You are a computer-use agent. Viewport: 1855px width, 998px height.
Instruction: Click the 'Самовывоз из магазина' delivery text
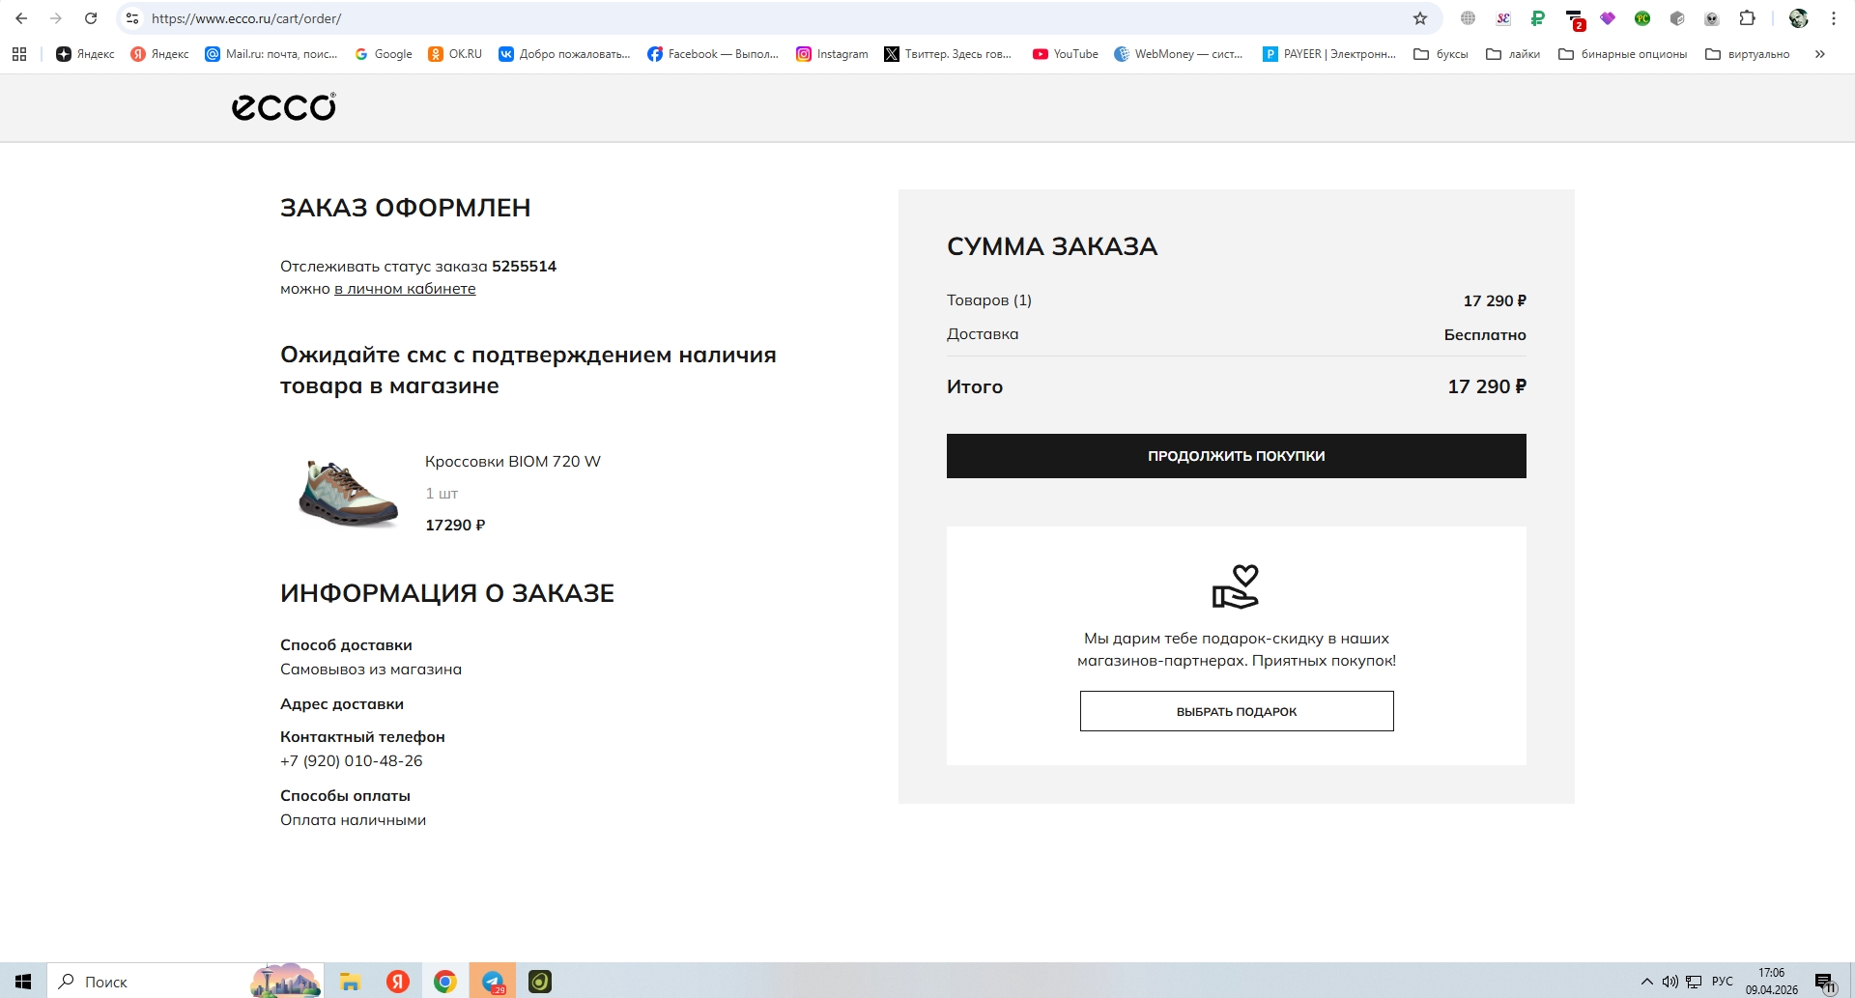coord(371,670)
